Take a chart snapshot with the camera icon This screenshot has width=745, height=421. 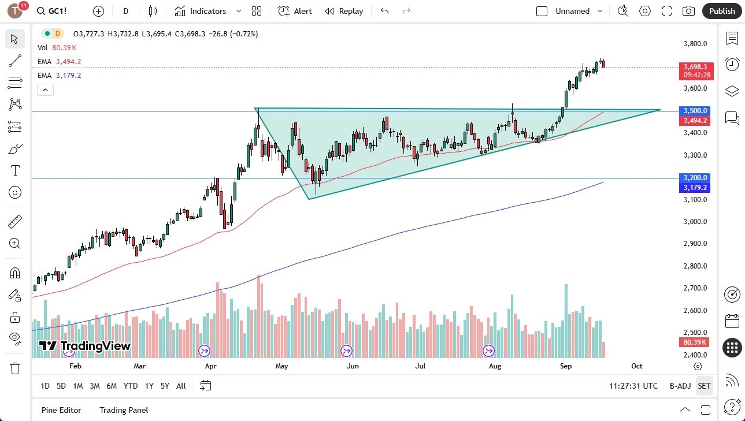(688, 11)
